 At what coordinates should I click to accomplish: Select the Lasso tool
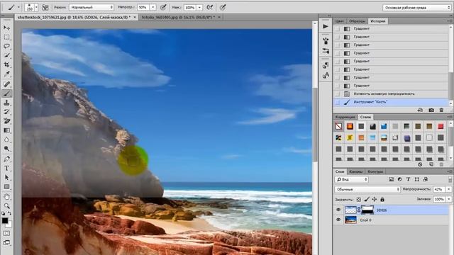[6, 46]
